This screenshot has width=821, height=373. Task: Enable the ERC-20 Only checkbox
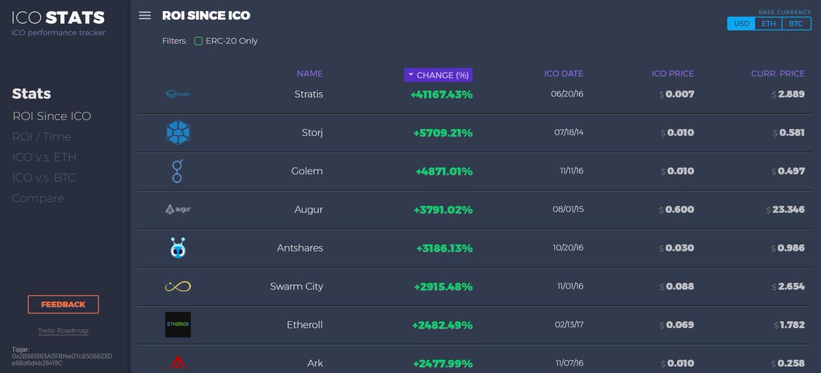pos(198,41)
